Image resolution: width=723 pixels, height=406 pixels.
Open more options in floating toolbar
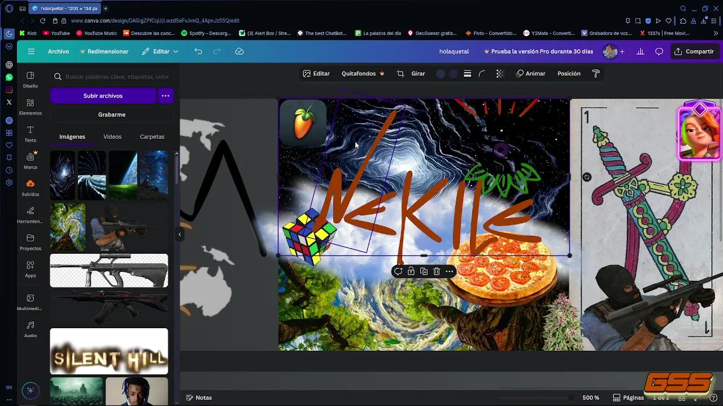pyautogui.click(x=450, y=271)
